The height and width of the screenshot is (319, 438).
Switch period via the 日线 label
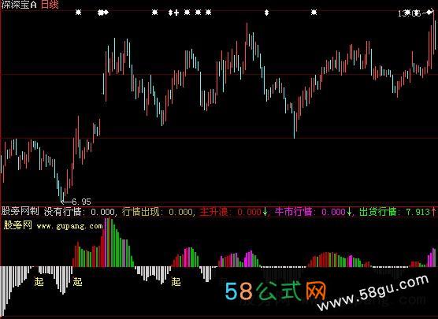(x=50, y=5)
